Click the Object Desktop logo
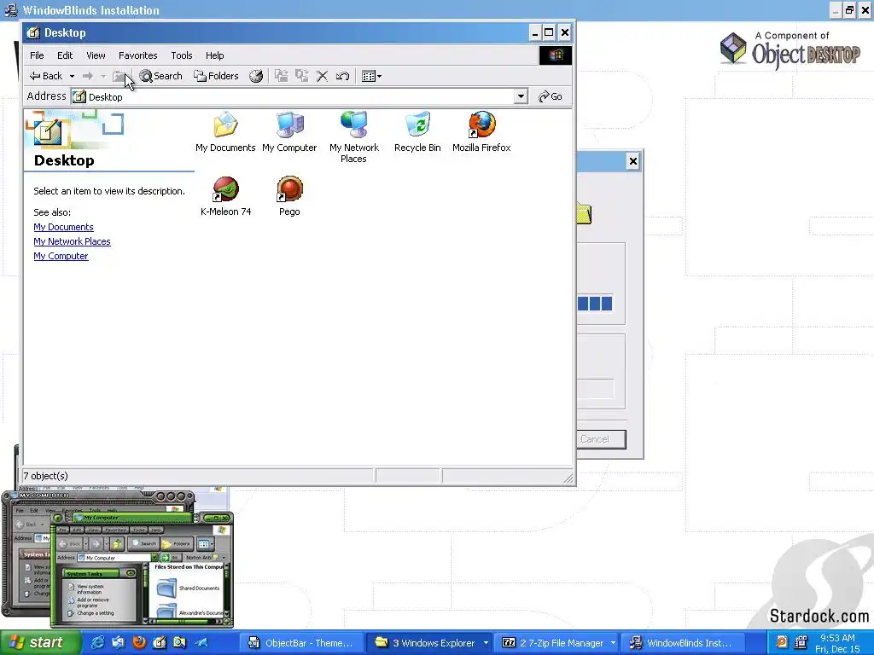The height and width of the screenshot is (655, 874). [x=790, y=49]
